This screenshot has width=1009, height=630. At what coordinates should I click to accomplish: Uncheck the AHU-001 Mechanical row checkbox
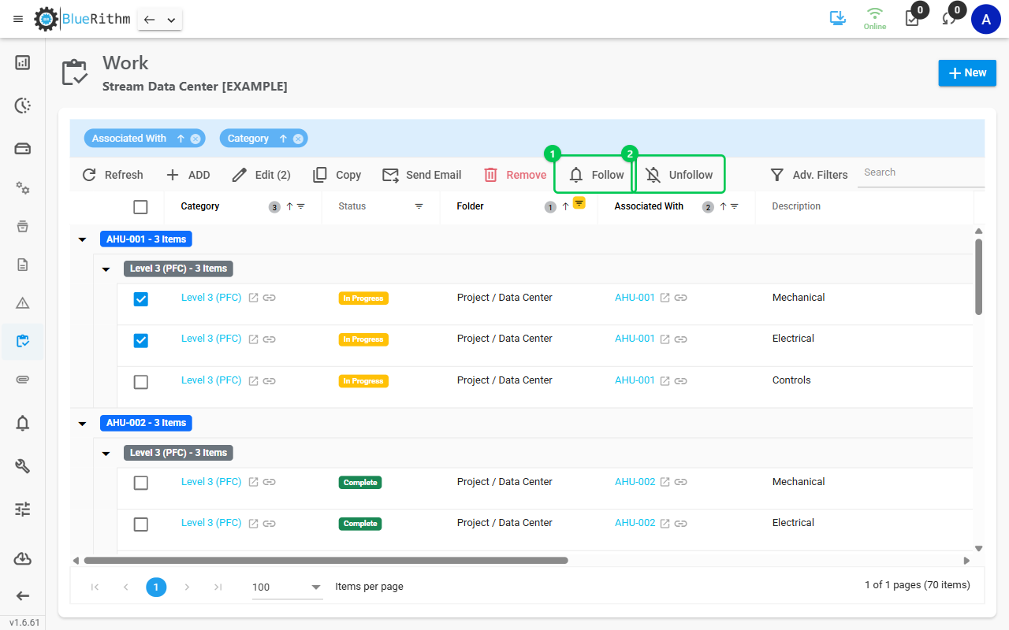coord(140,299)
